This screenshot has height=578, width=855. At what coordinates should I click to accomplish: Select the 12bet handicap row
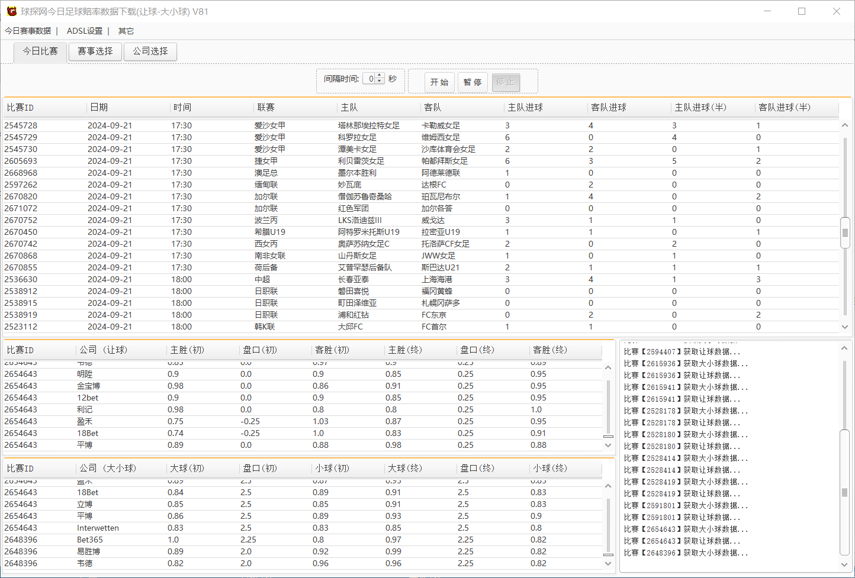(303, 398)
